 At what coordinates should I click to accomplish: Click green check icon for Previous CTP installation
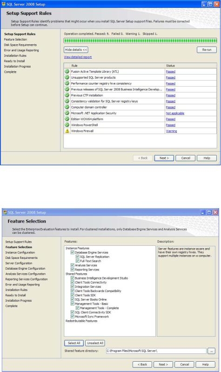pyautogui.click(x=67, y=95)
